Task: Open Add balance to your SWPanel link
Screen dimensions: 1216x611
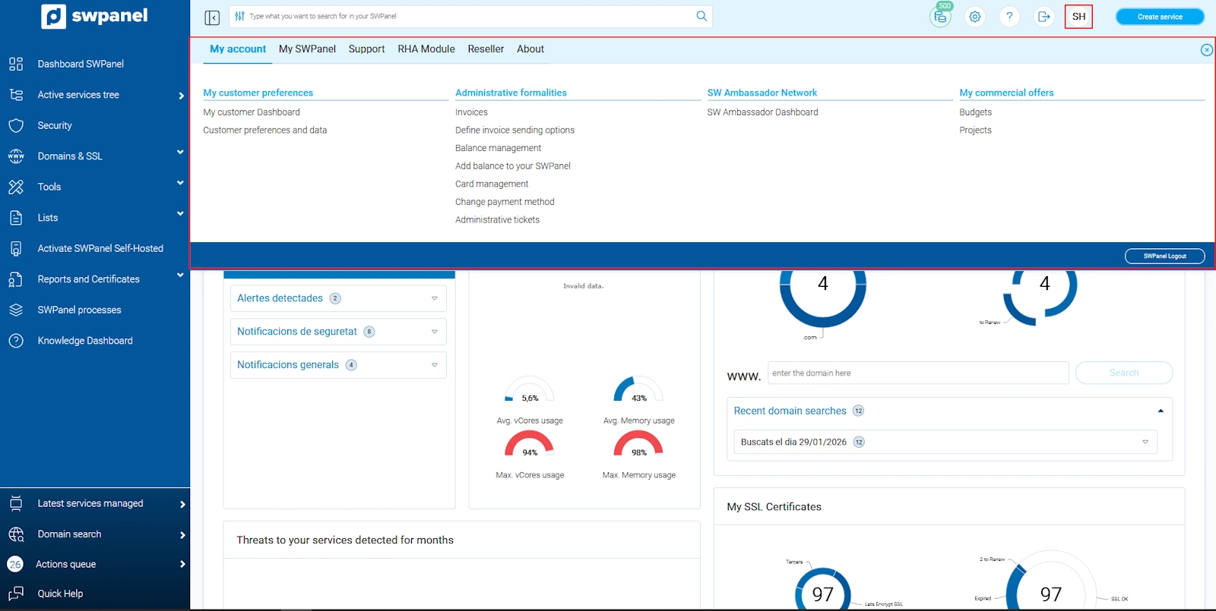Action: tap(512, 166)
